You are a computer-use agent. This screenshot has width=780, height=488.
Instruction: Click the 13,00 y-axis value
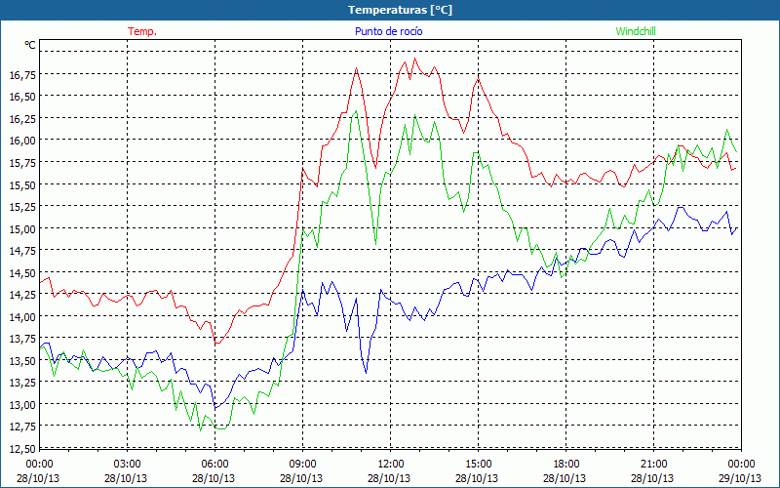[x=22, y=405]
